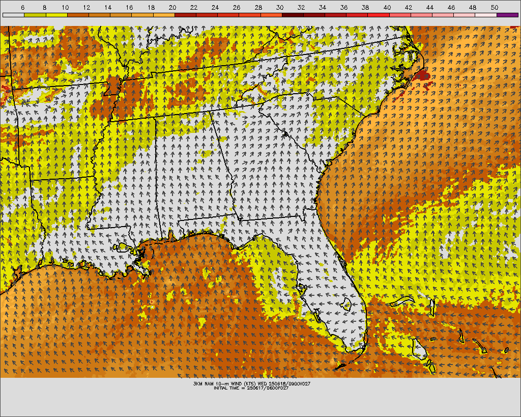Pick the legend label "40"
Image resolution: width=521 pixels, height=417 pixels.
(x=387, y=7)
